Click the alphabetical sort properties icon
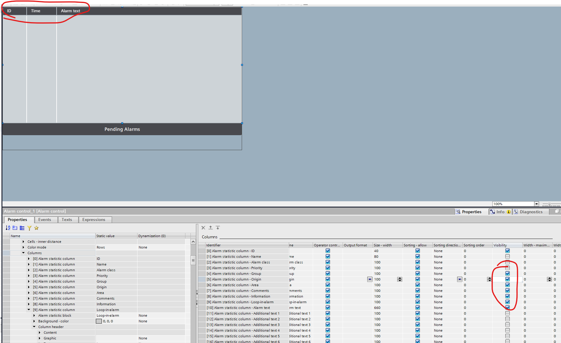The image size is (561, 343). point(8,228)
